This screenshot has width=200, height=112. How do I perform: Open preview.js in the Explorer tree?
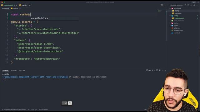pos(178,13)
